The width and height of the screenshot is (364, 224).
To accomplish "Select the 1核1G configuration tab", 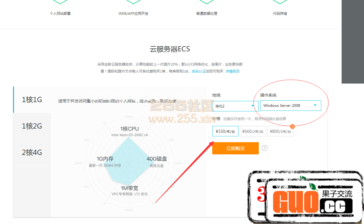I will coord(32,100).
